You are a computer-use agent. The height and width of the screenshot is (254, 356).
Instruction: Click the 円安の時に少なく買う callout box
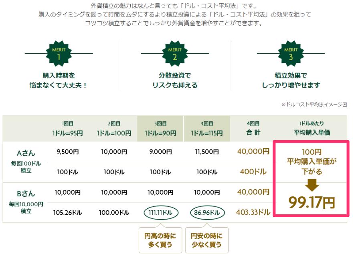point(206,240)
